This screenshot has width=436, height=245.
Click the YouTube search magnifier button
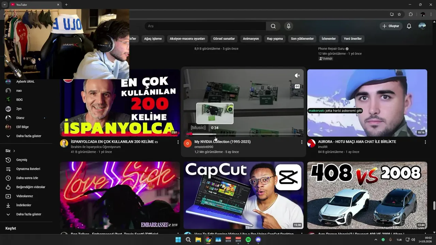pos(273,26)
